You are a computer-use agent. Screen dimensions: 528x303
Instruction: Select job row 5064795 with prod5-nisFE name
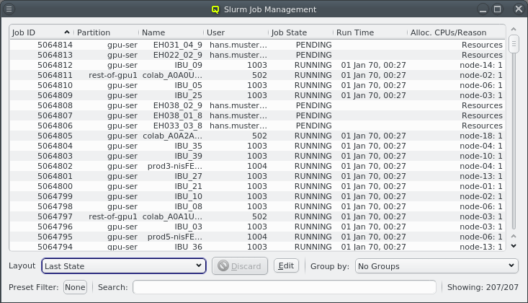(x=257, y=237)
